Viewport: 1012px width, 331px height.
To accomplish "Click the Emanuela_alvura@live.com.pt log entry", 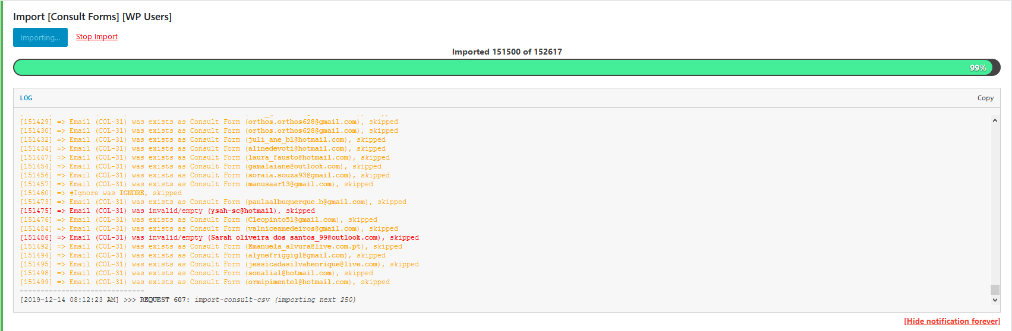I will point(211,247).
